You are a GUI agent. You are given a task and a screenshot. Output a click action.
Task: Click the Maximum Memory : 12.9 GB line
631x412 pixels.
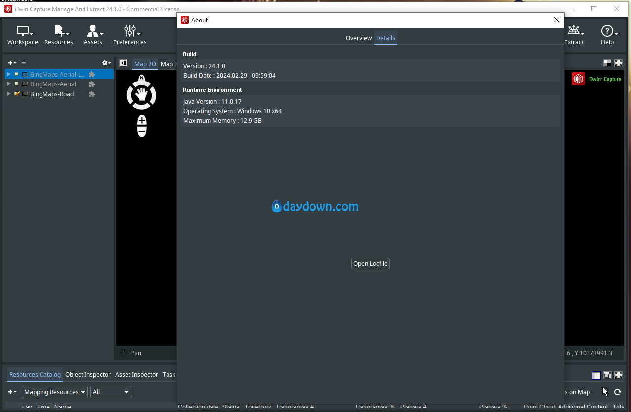coord(222,121)
